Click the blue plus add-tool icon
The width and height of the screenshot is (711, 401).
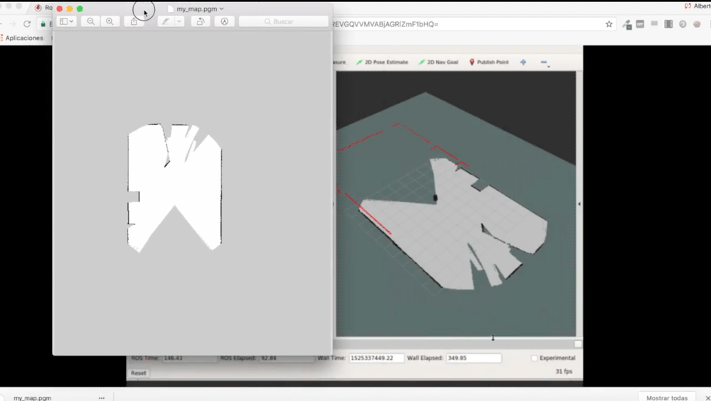tap(523, 62)
